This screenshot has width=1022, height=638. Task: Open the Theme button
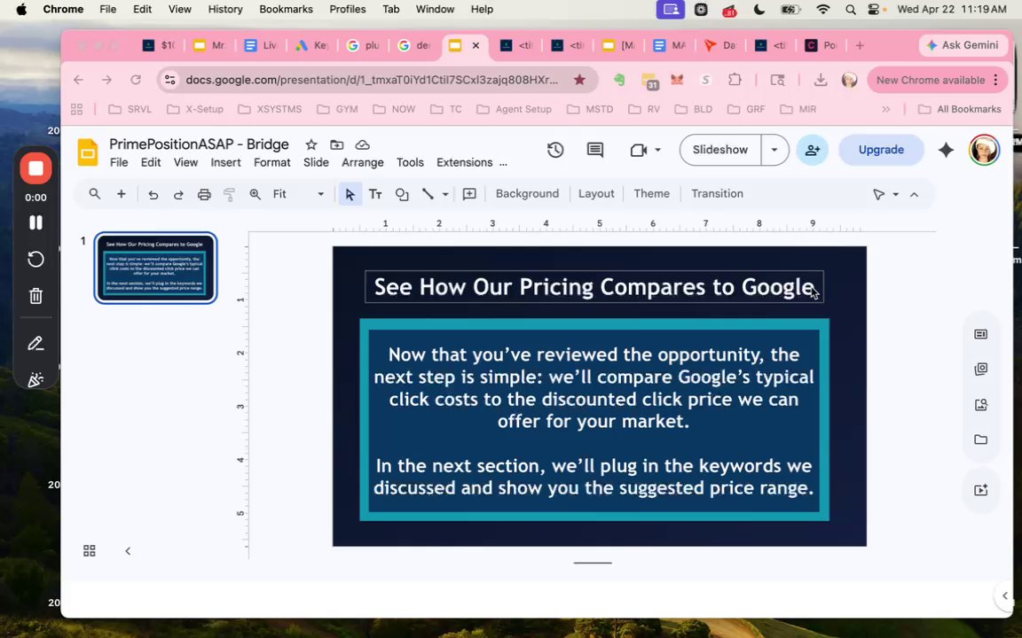pyautogui.click(x=651, y=193)
